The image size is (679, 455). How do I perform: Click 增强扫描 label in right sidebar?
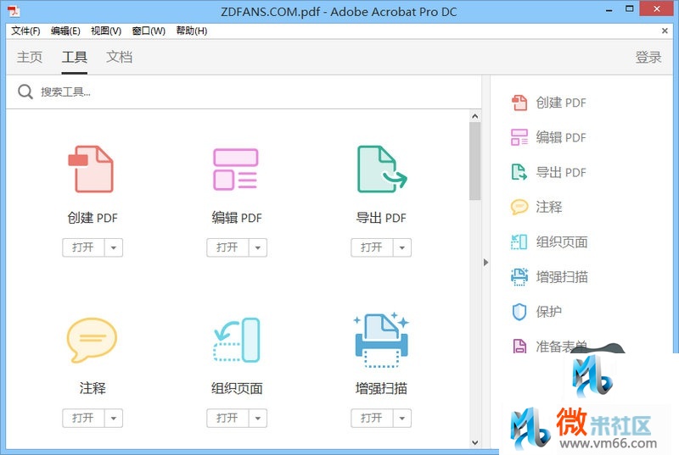pyautogui.click(x=562, y=276)
